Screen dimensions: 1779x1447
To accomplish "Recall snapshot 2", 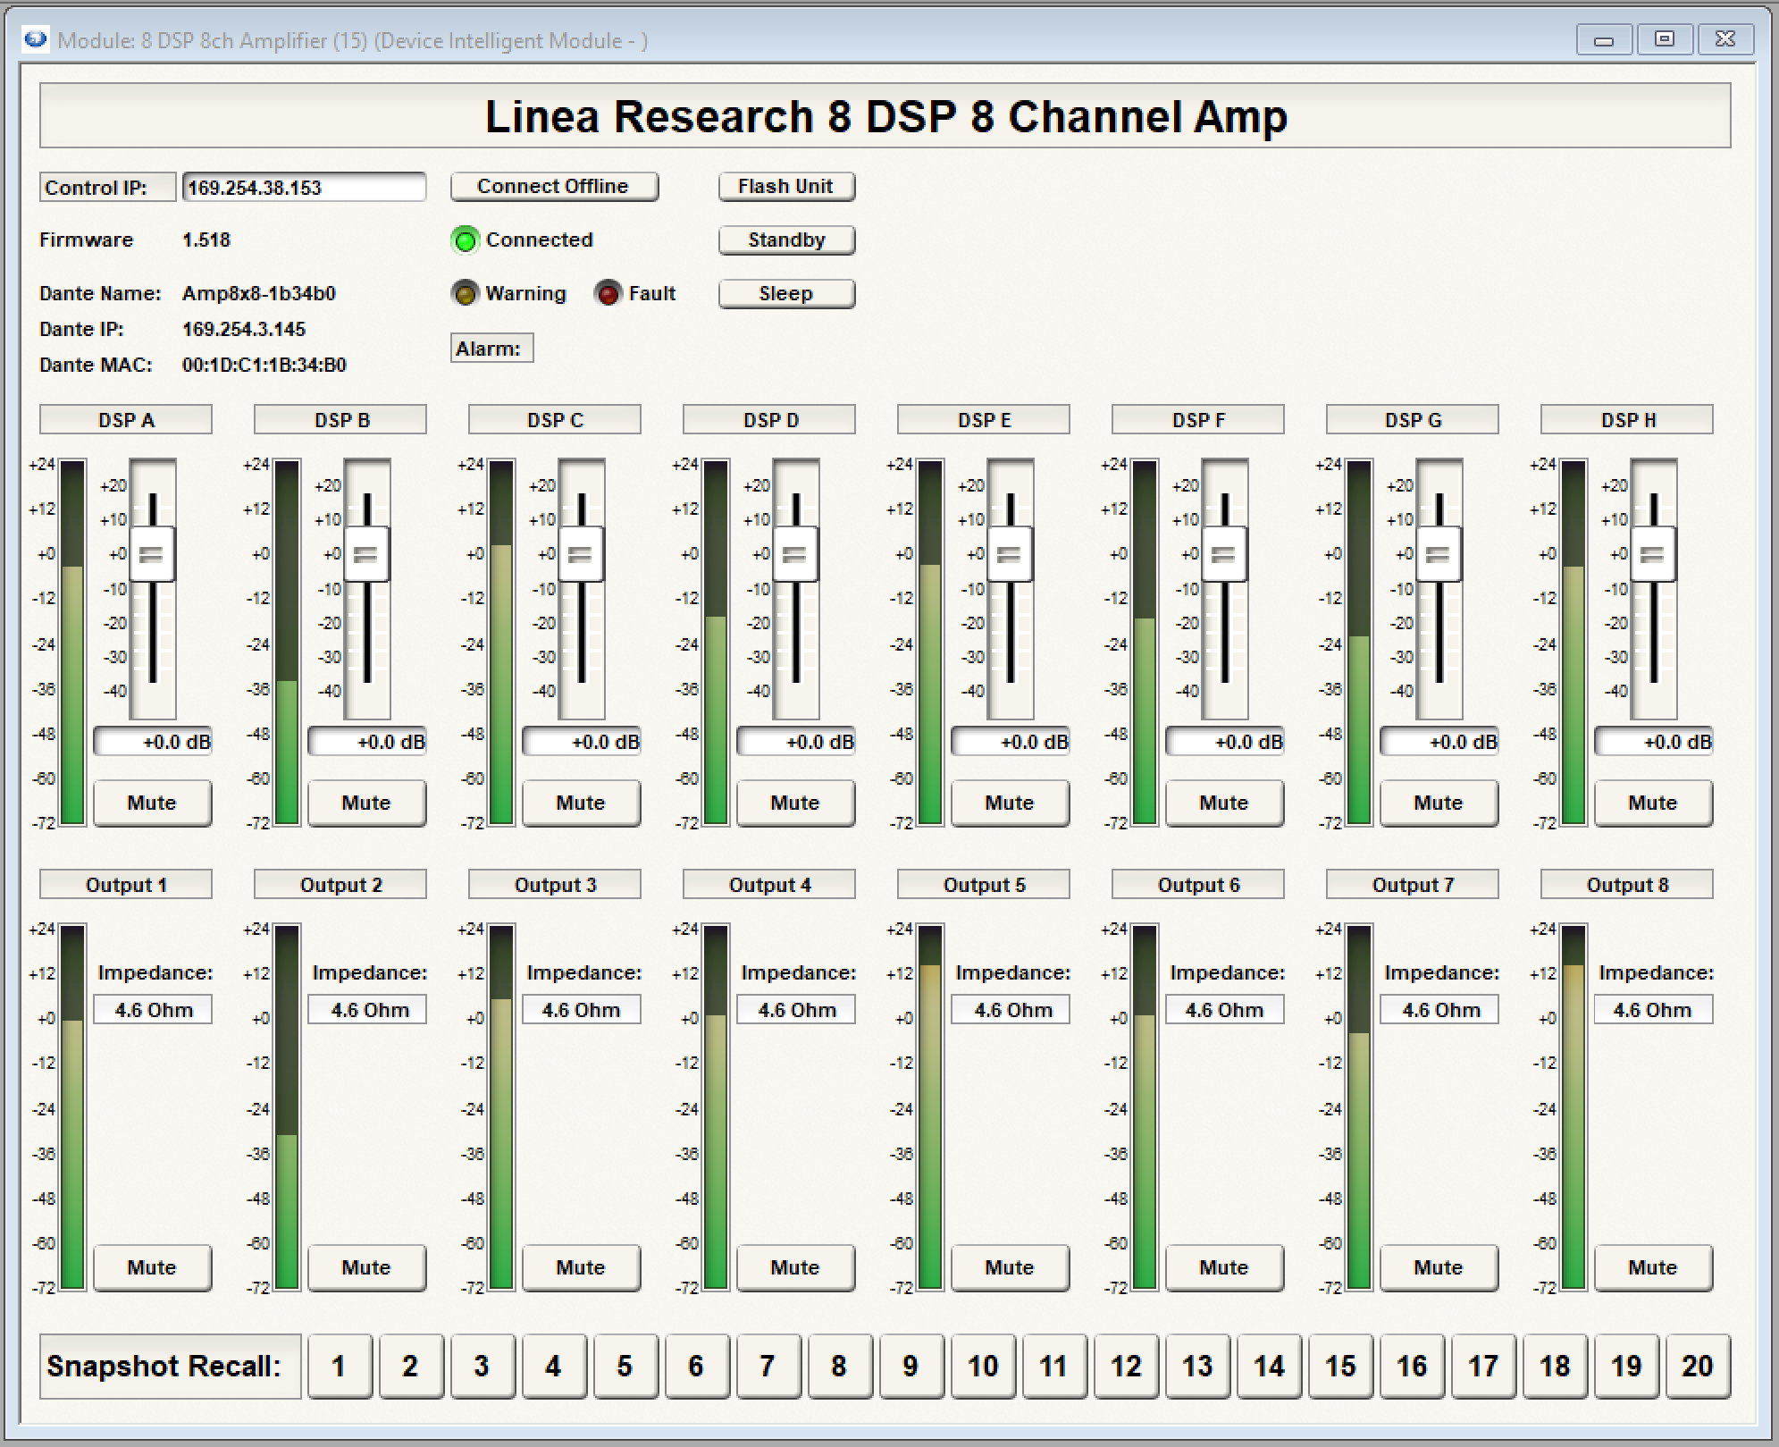I will point(411,1366).
